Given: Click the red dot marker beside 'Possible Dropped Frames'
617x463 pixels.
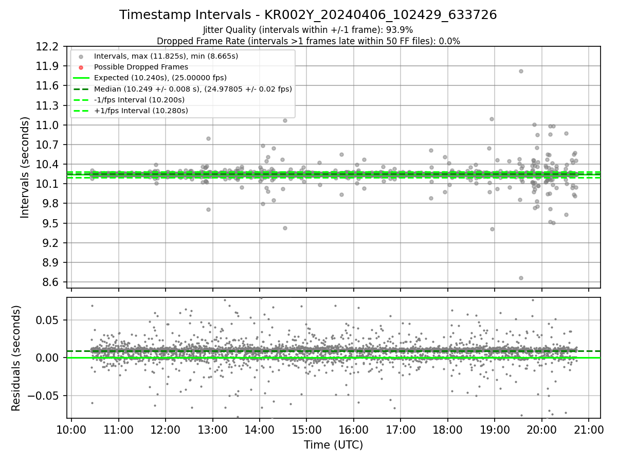Looking at the screenshot, I should pos(81,67).
